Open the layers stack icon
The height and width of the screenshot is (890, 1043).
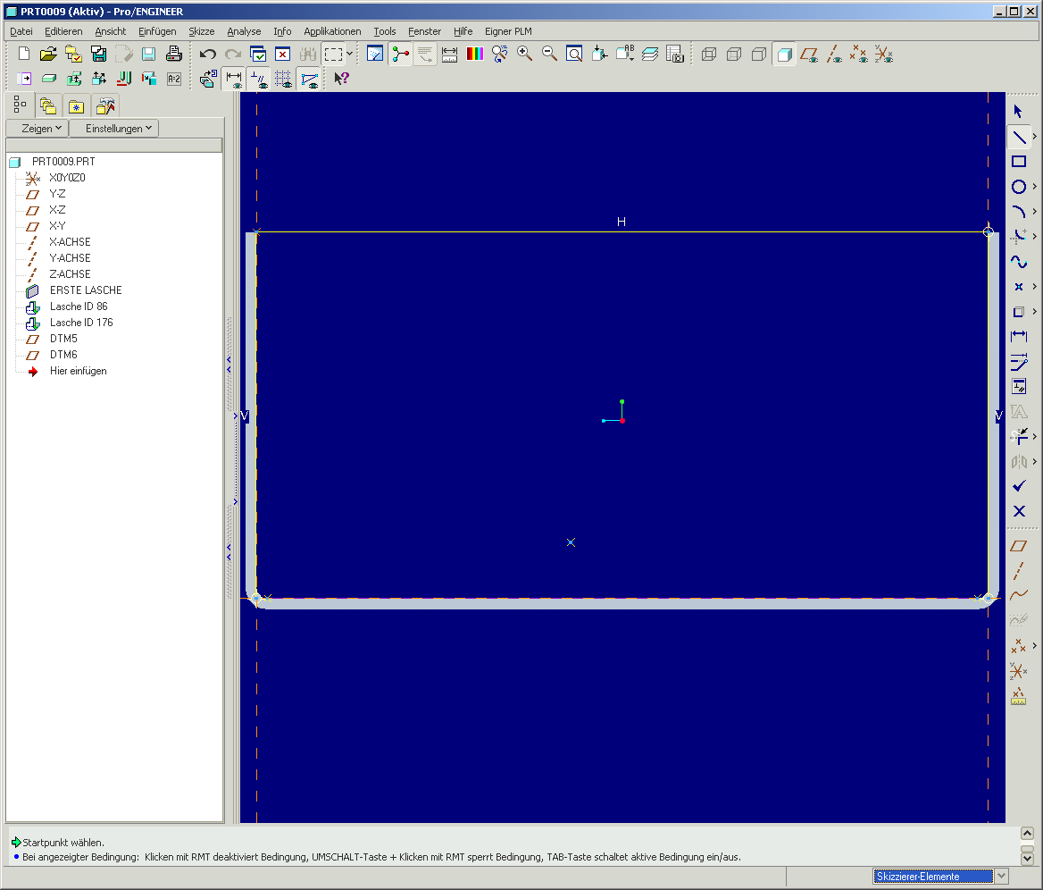650,55
